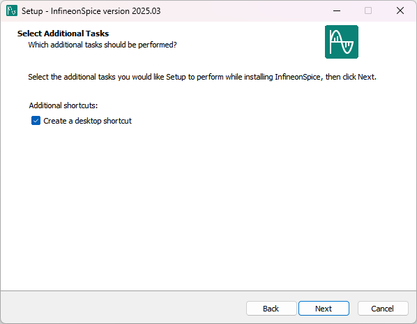The width and height of the screenshot is (417, 324).
Task: Proceed by clicking the Next button
Action: [x=324, y=309]
